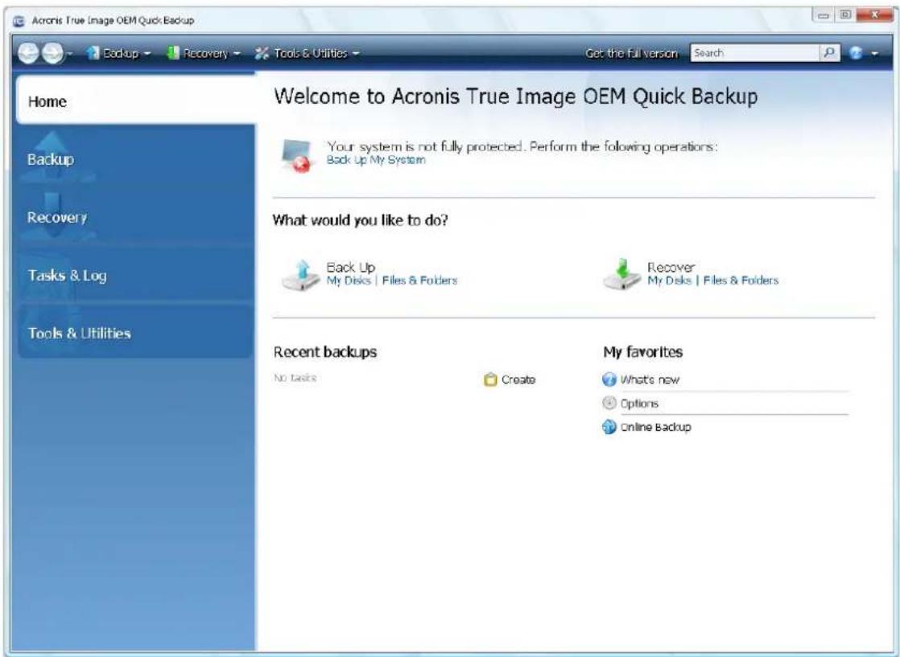This screenshot has height=657, width=900.
Task: Open the Tools & Utilities sidebar tab
Action: tap(135, 332)
